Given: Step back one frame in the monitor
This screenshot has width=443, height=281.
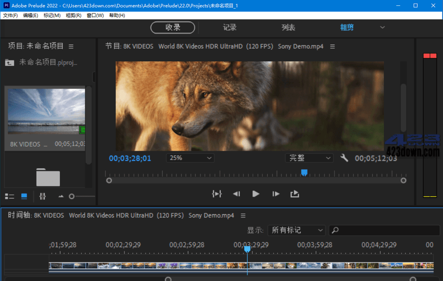Looking at the screenshot, I should tap(236, 194).
